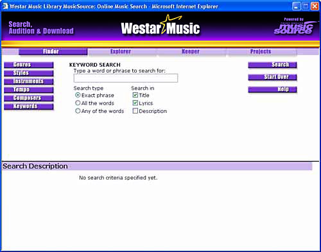Click the 'No search criteria specified yet.' text
The height and width of the screenshot is (252, 321).
click(118, 178)
